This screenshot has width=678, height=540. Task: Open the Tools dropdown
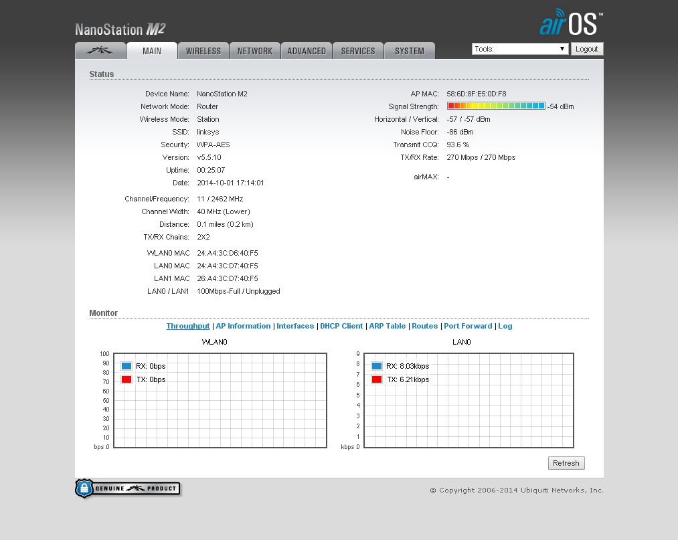click(x=520, y=49)
